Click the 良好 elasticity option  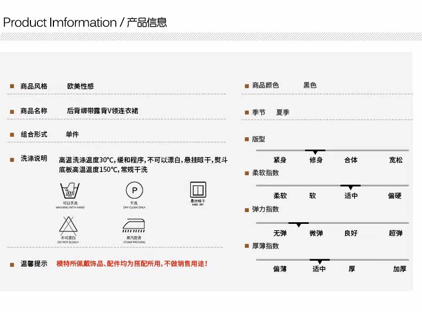(x=351, y=233)
